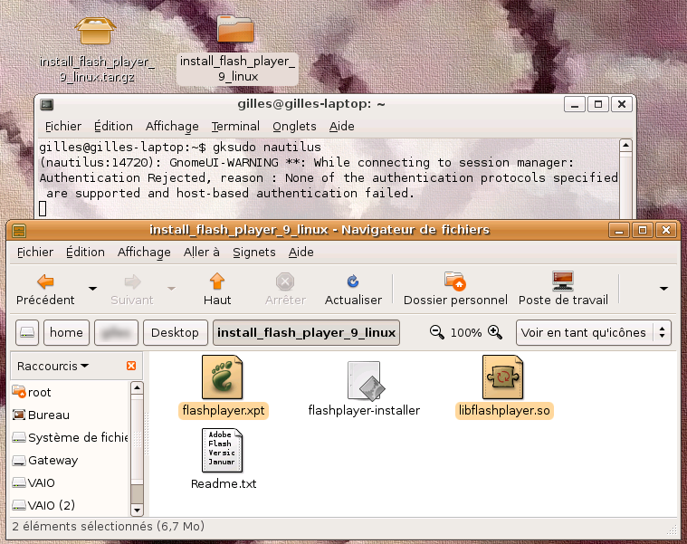
Task: Open Dossier personnel home folder icon
Action: [x=454, y=282]
